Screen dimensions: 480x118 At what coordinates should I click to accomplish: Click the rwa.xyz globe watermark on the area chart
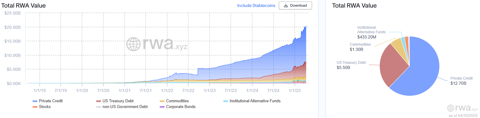(157, 44)
